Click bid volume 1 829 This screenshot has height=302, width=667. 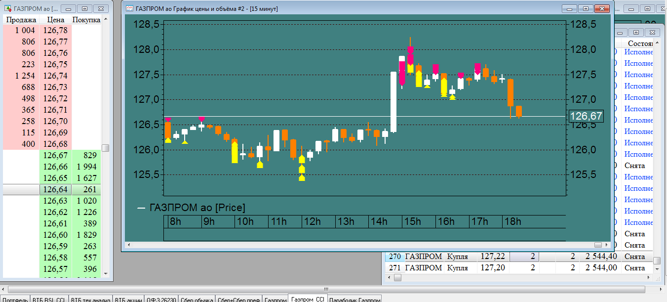tap(86, 235)
